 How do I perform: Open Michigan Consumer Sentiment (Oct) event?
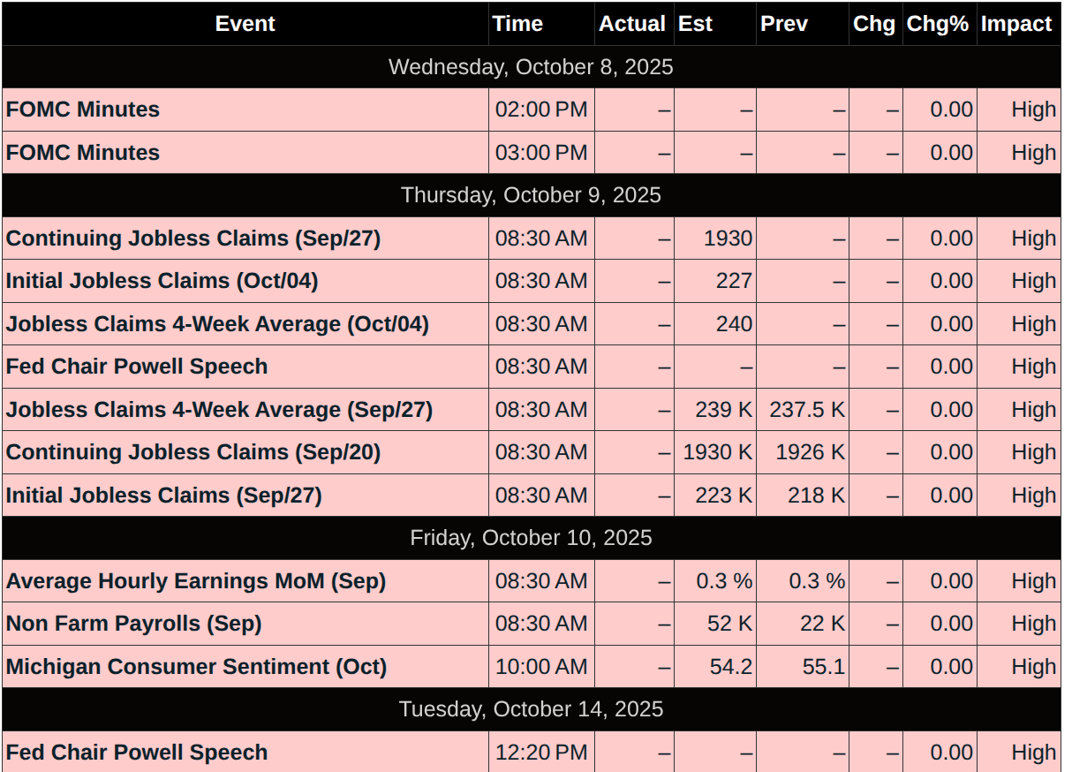(x=196, y=667)
